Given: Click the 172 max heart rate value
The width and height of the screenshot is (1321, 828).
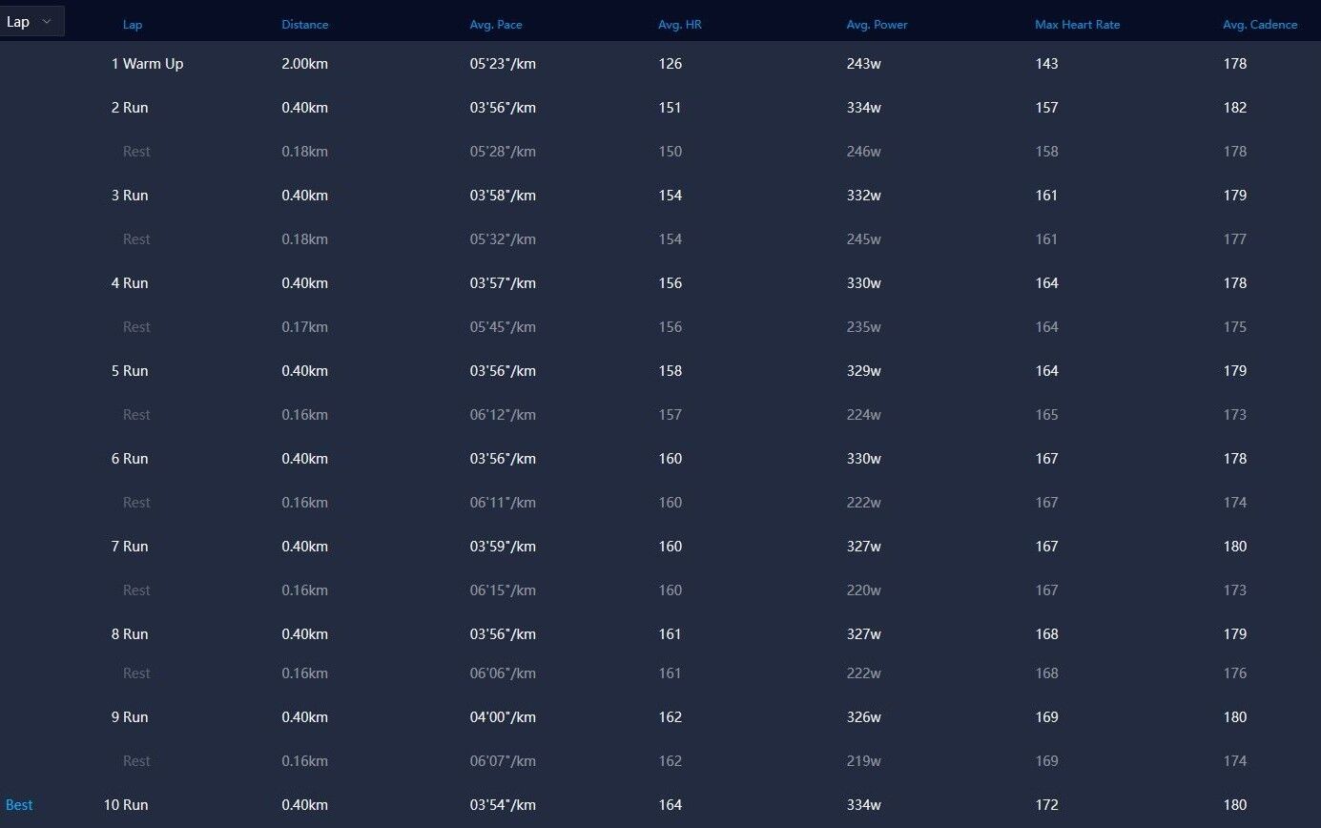Looking at the screenshot, I should pos(1046,805).
